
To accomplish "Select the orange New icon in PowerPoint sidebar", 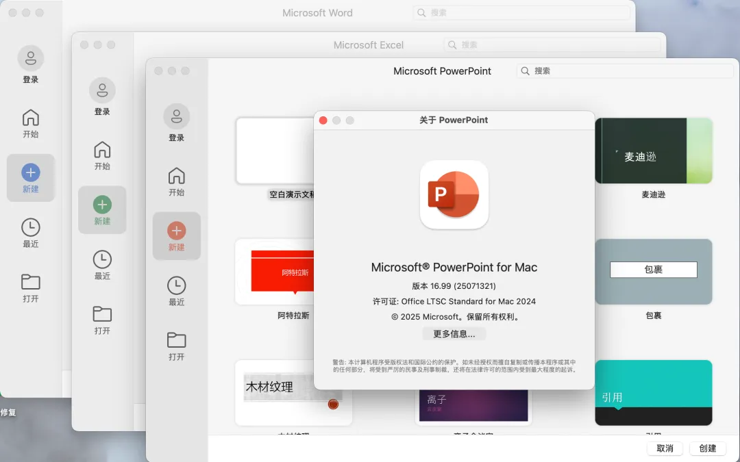I will tap(177, 231).
